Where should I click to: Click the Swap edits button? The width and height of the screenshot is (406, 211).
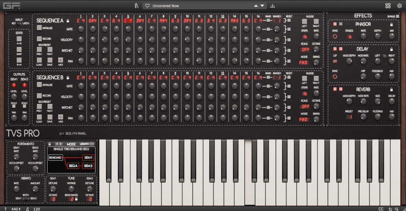[x=19, y=50]
